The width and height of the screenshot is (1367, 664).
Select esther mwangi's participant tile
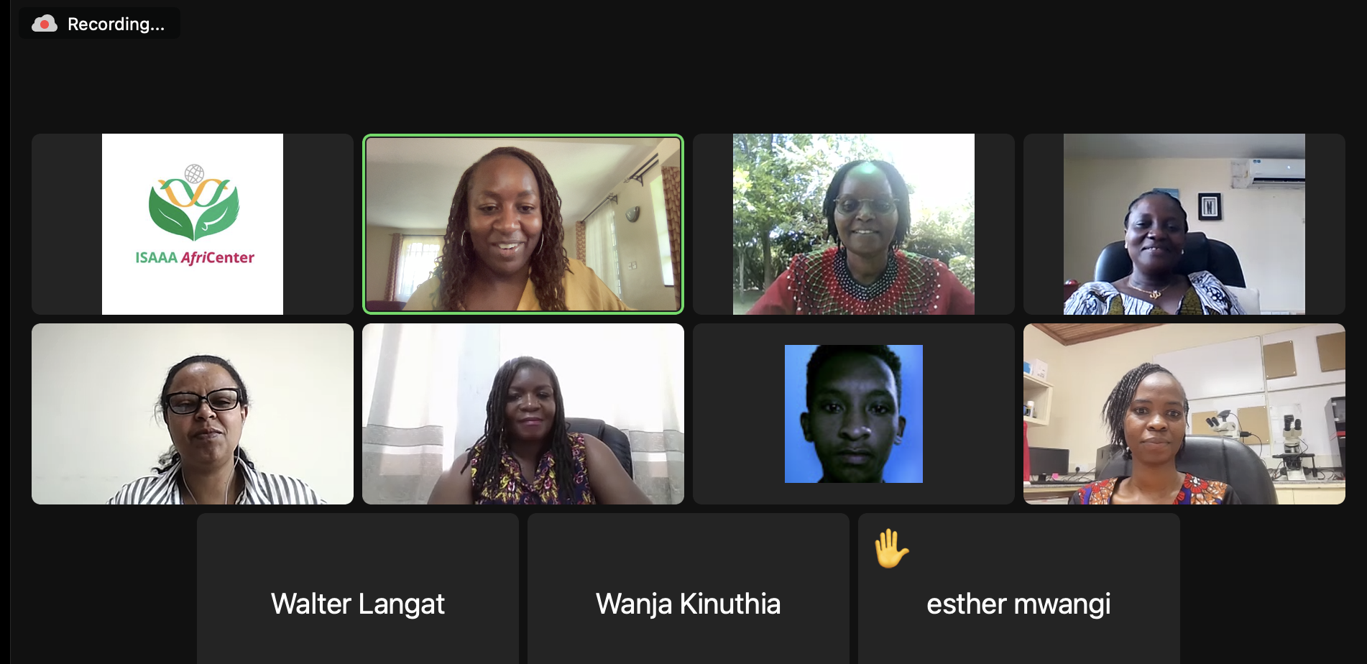point(1019,589)
